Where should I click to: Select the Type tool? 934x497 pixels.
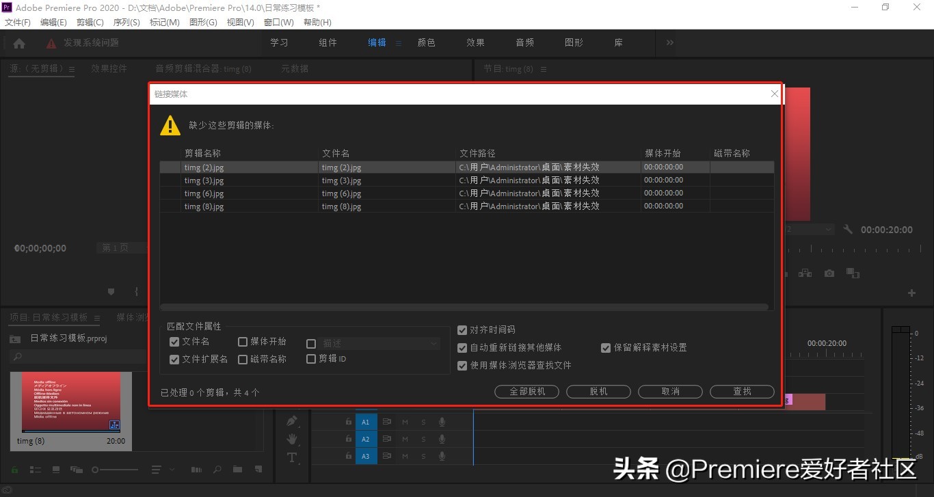tap(292, 457)
